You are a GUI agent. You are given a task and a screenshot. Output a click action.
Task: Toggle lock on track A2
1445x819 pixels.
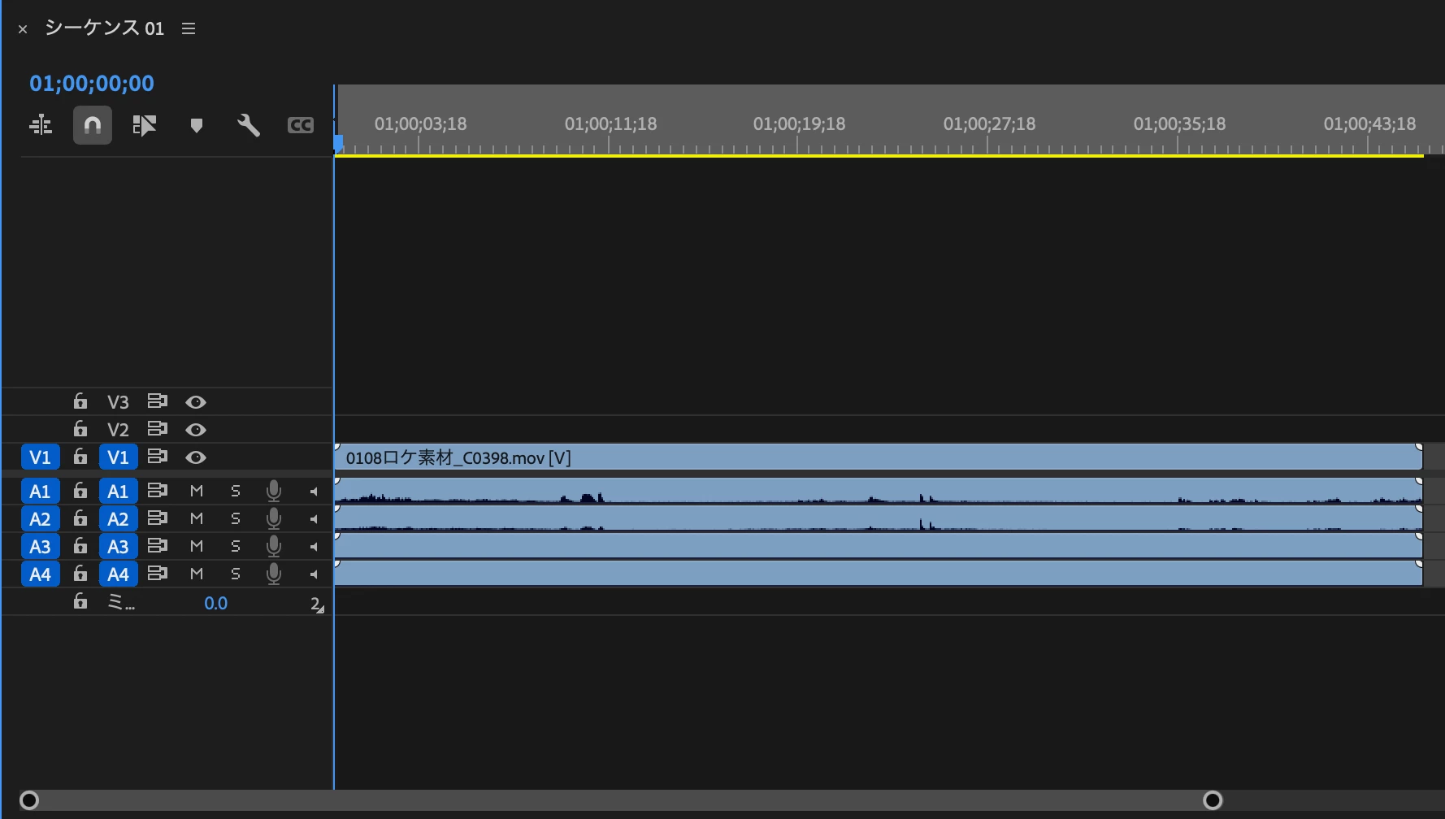80,518
